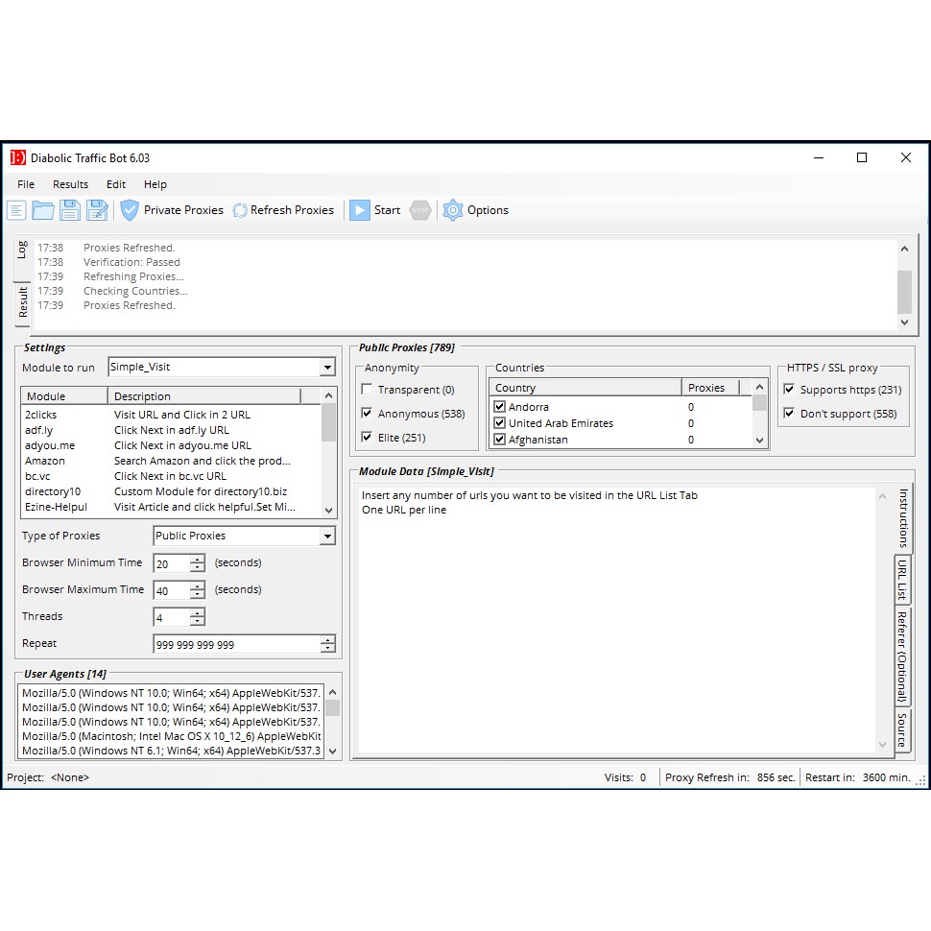Click the Save As icon with pencil
931x931 pixels.
tap(97, 210)
